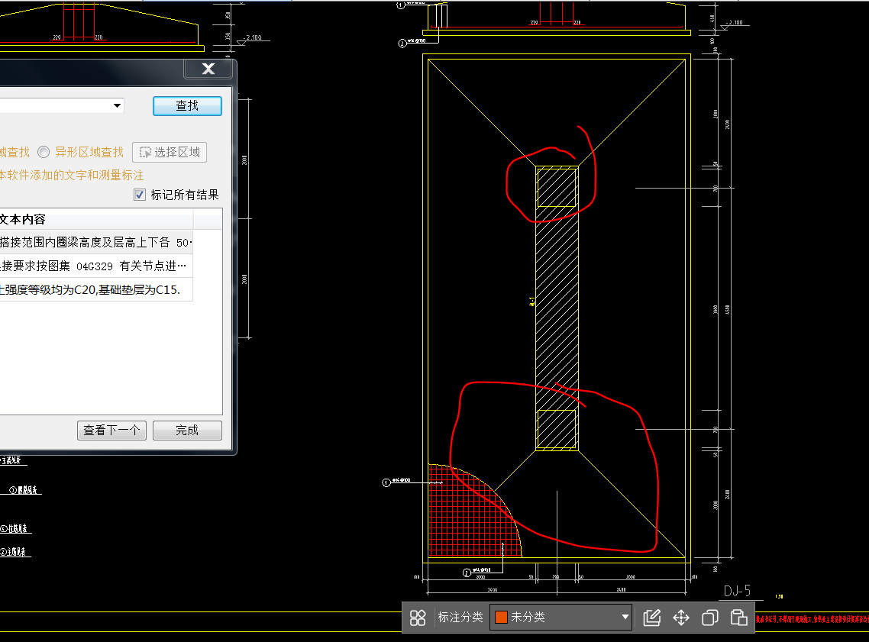Select result row mentioning C20 and C15
This screenshot has height=642, width=869.
tap(96, 290)
